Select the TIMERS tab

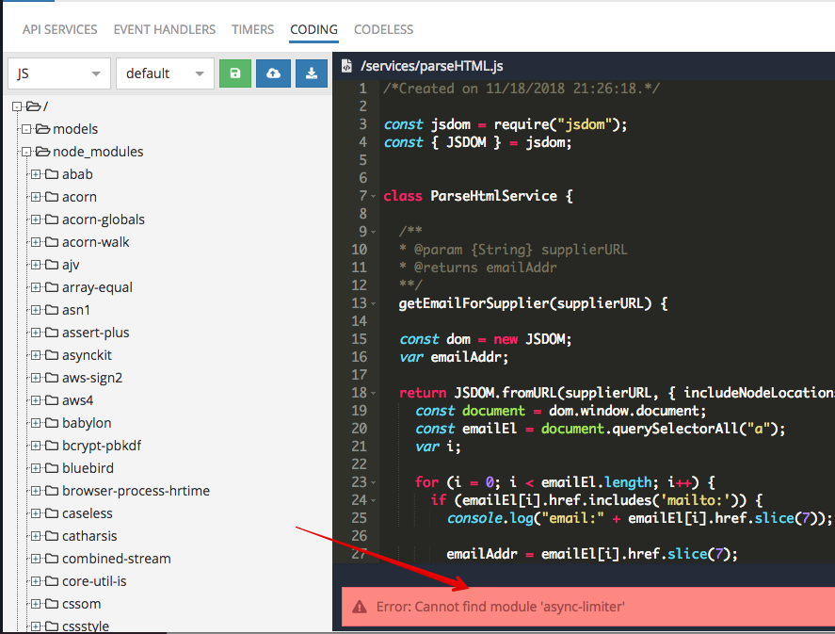pyautogui.click(x=252, y=29)
